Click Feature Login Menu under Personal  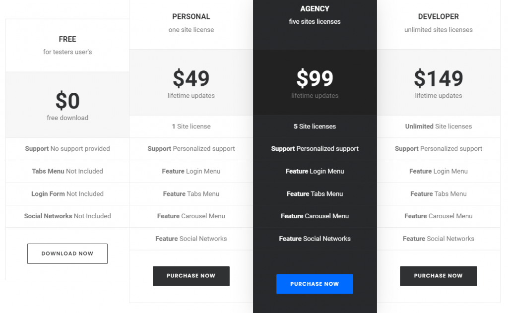191,171
